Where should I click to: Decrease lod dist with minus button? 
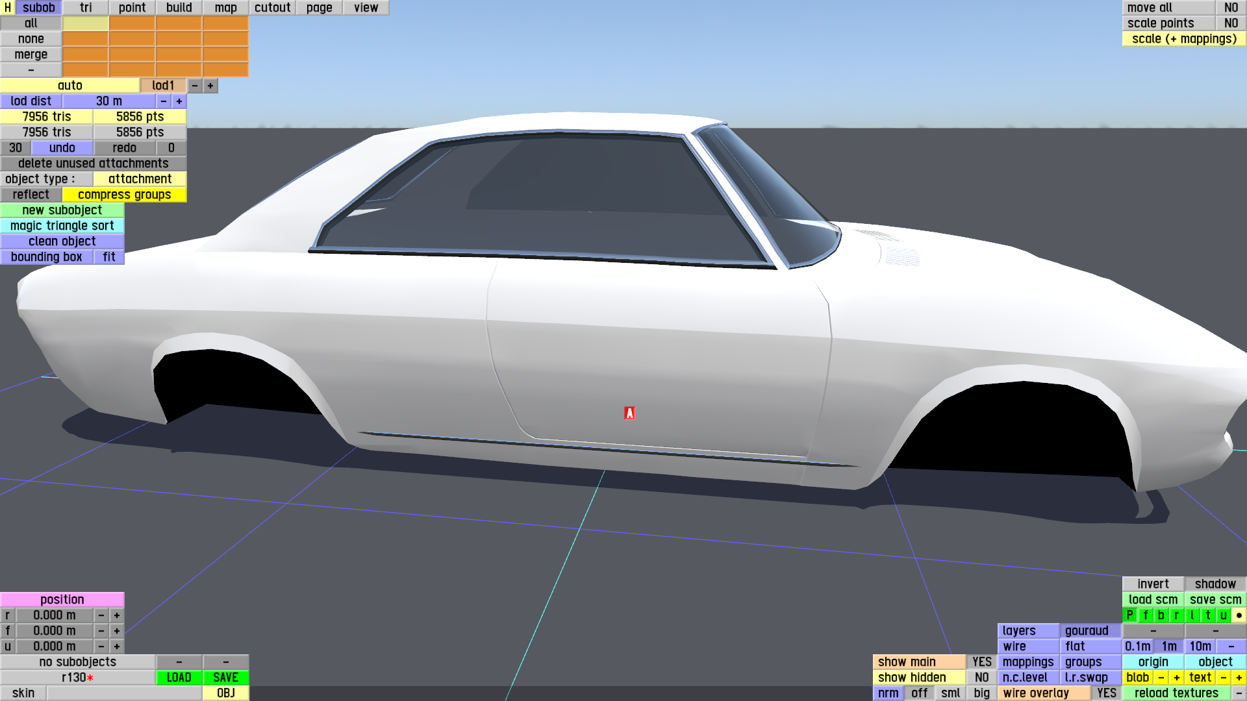164,101
